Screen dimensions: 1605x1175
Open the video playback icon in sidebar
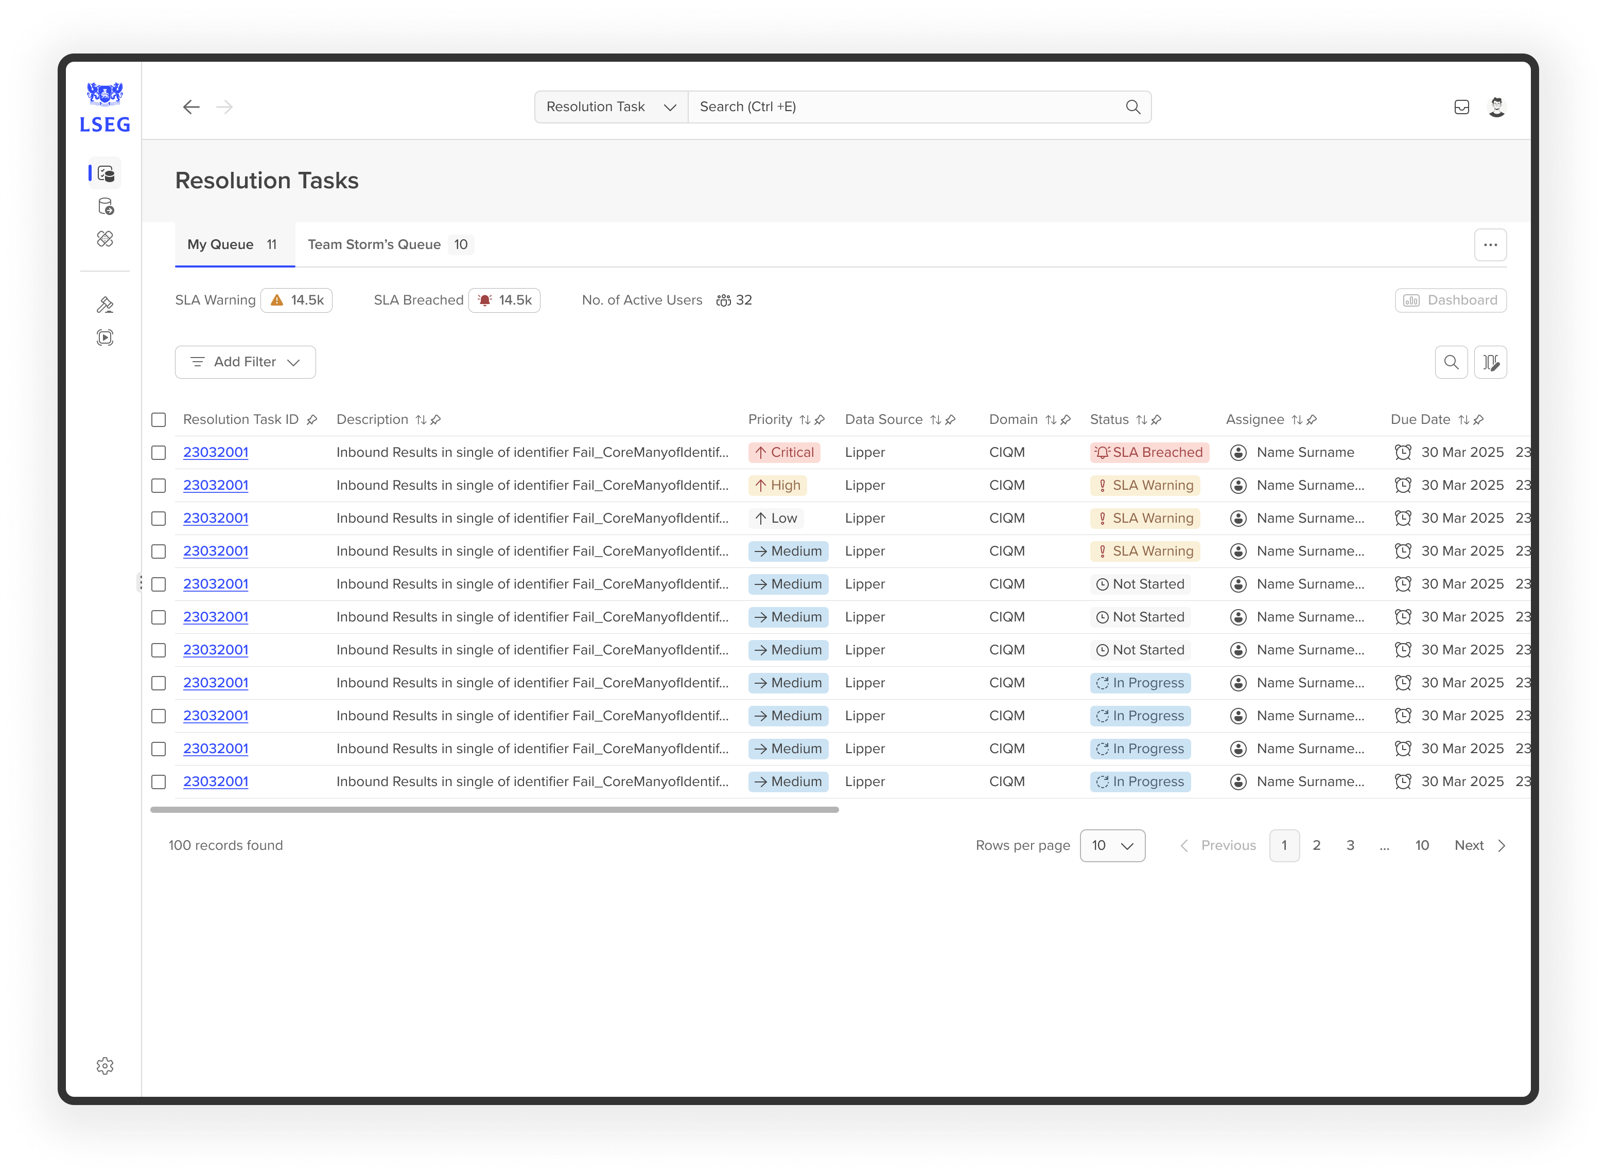(106, 337)
